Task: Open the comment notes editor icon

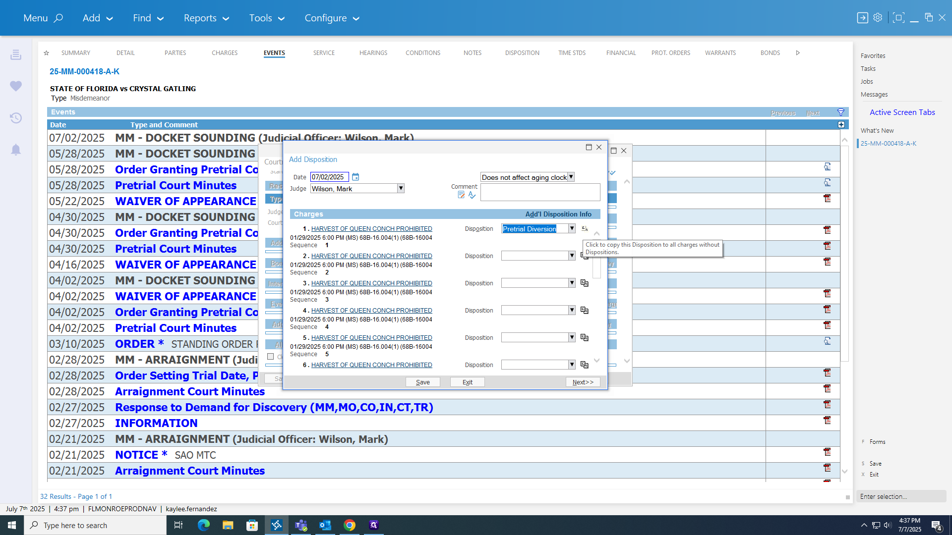Action: click(461, 195)
